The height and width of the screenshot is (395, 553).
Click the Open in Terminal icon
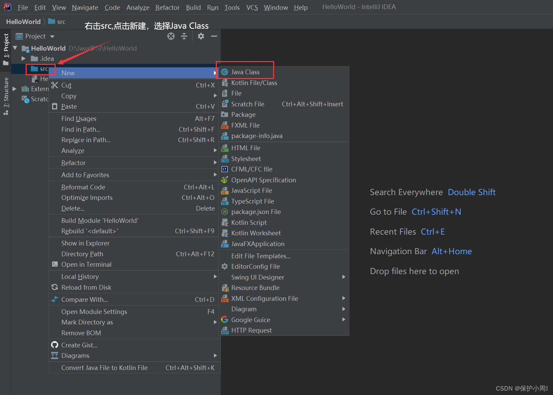[55, 264]
